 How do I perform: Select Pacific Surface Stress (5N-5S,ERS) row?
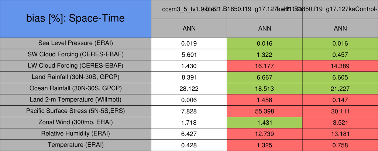point(76,111)
